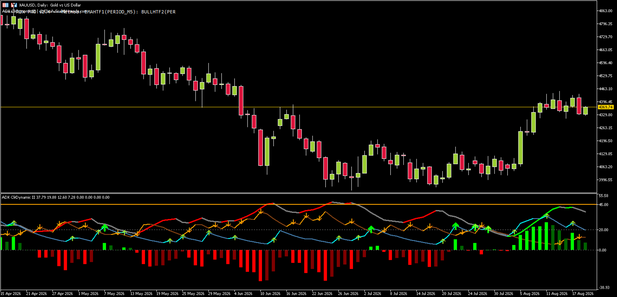This screenshot has height=297, width=617.
Task: Click the last candle on the chart
Action: tap(585, 111)
